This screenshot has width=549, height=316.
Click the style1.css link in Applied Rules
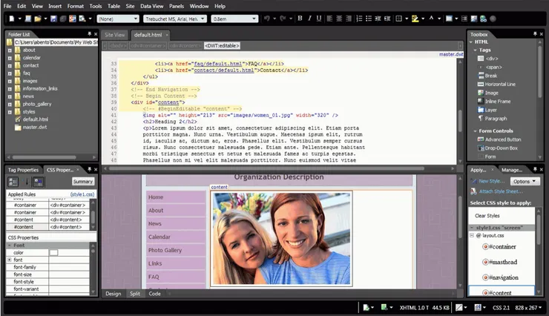point(82,194)
